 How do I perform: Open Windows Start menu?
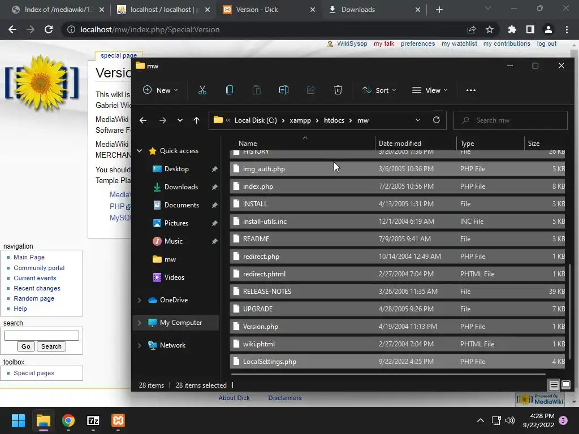18,420
